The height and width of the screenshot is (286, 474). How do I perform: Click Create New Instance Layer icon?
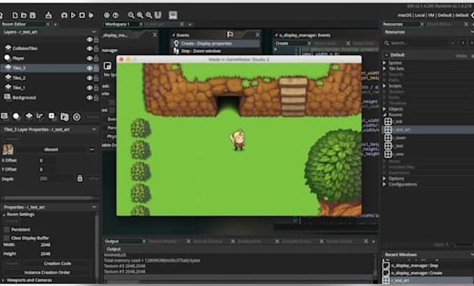pyautogui.click(x=16, y=116)
